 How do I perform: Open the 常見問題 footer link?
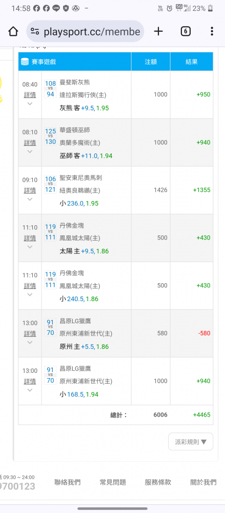(113, 482)
